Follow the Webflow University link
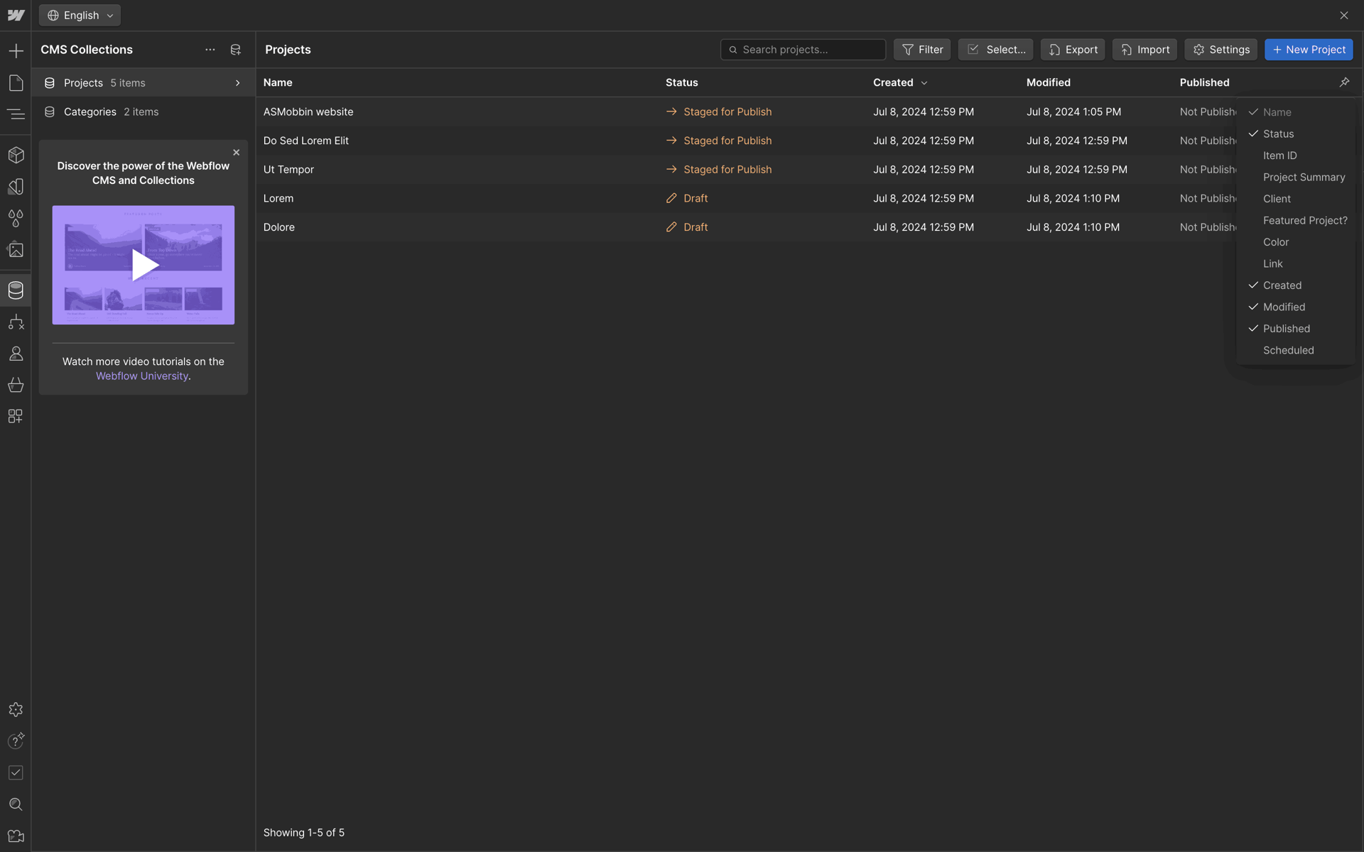Image resolution: width=1364 pixels, height=852 pixels. point(142,376)
